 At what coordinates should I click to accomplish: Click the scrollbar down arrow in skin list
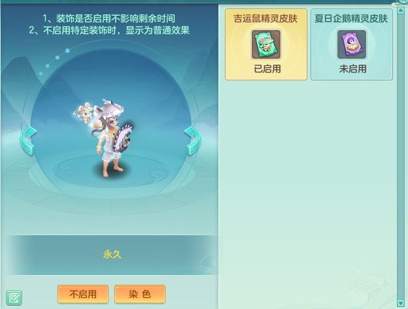[400, 302]
